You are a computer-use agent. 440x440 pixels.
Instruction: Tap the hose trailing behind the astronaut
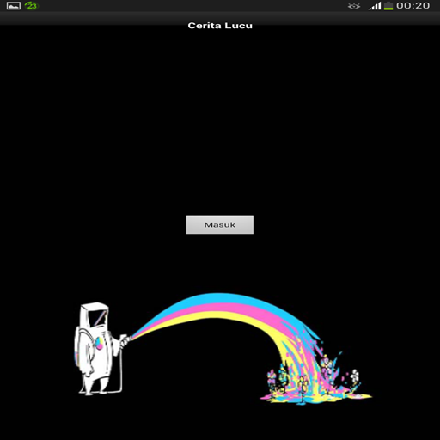[x=121, y=372]
